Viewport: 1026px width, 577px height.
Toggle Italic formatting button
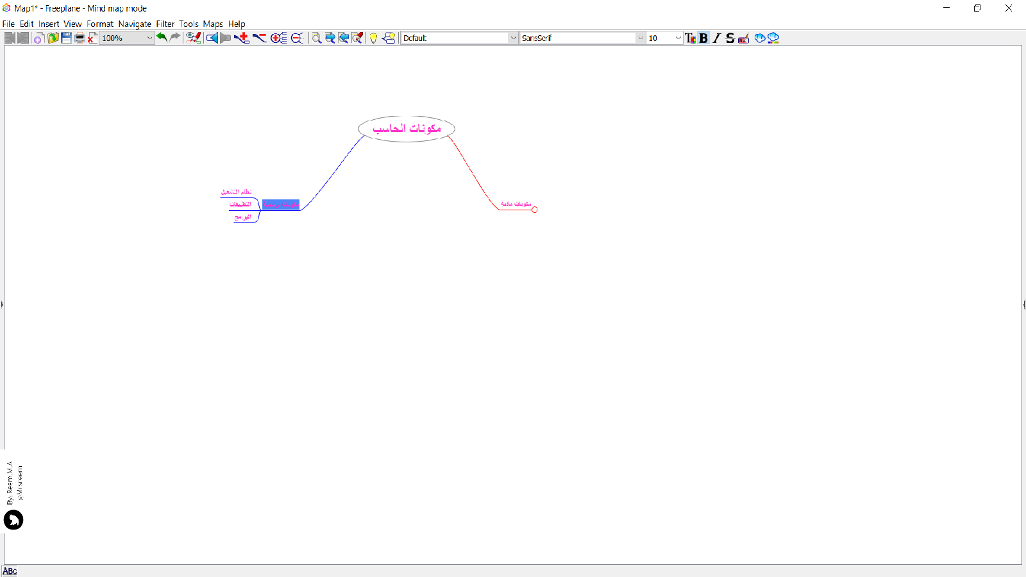coord(717,38)
